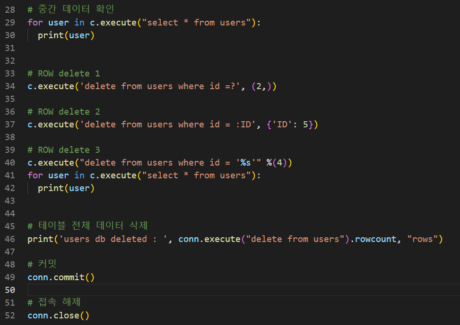This screenshot has height=325, width=460.
Task: Click 'print(user)' on line 42
Action: point(66,188)
